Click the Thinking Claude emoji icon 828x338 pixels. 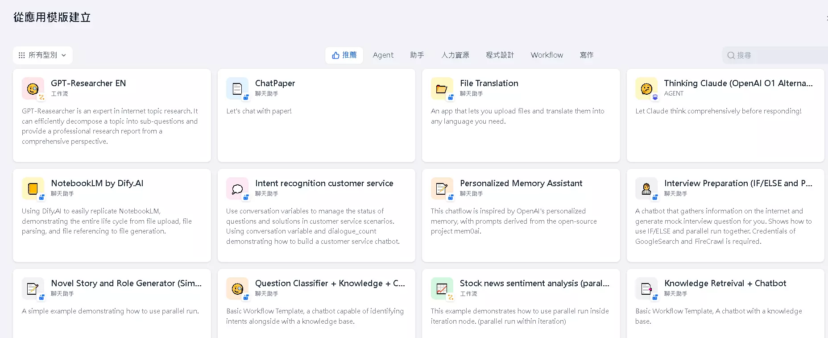point(646,88)
